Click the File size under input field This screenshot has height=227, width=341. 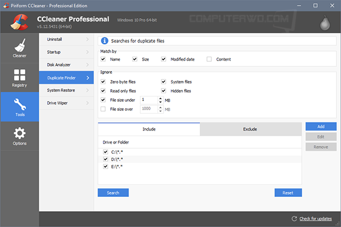point(149,100)
